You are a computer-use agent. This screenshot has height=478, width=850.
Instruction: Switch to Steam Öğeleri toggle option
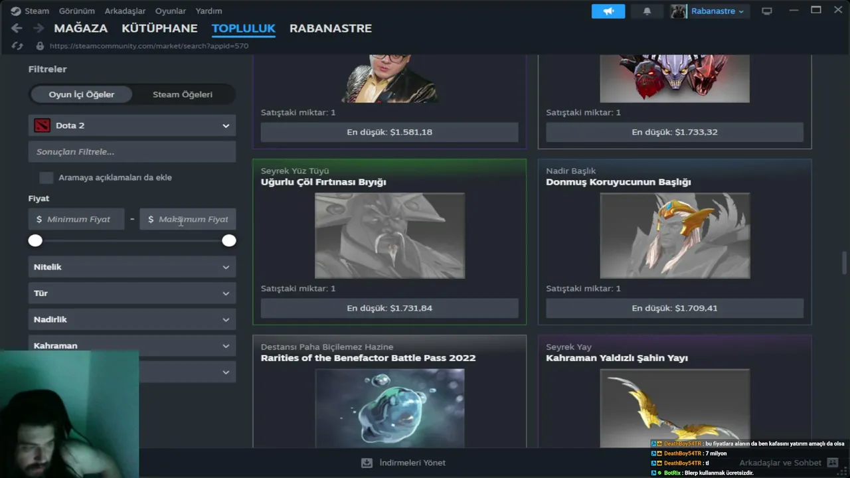(183, 94)
